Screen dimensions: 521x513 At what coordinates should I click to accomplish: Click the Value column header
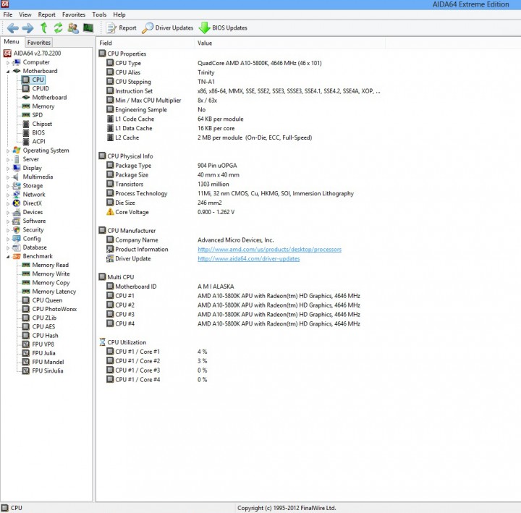(x=289, y=43)
